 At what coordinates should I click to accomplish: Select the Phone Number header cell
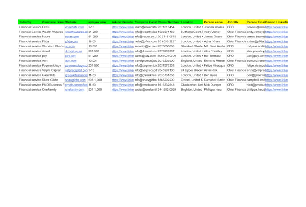[169, 22]
